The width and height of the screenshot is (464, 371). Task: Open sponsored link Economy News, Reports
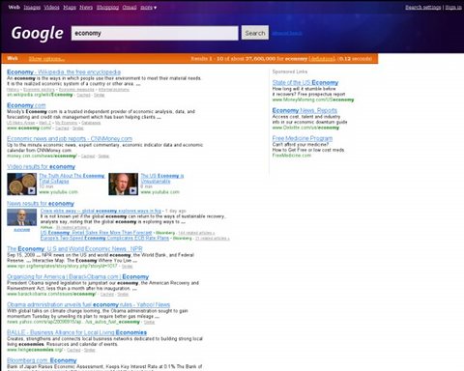[304, 110]
